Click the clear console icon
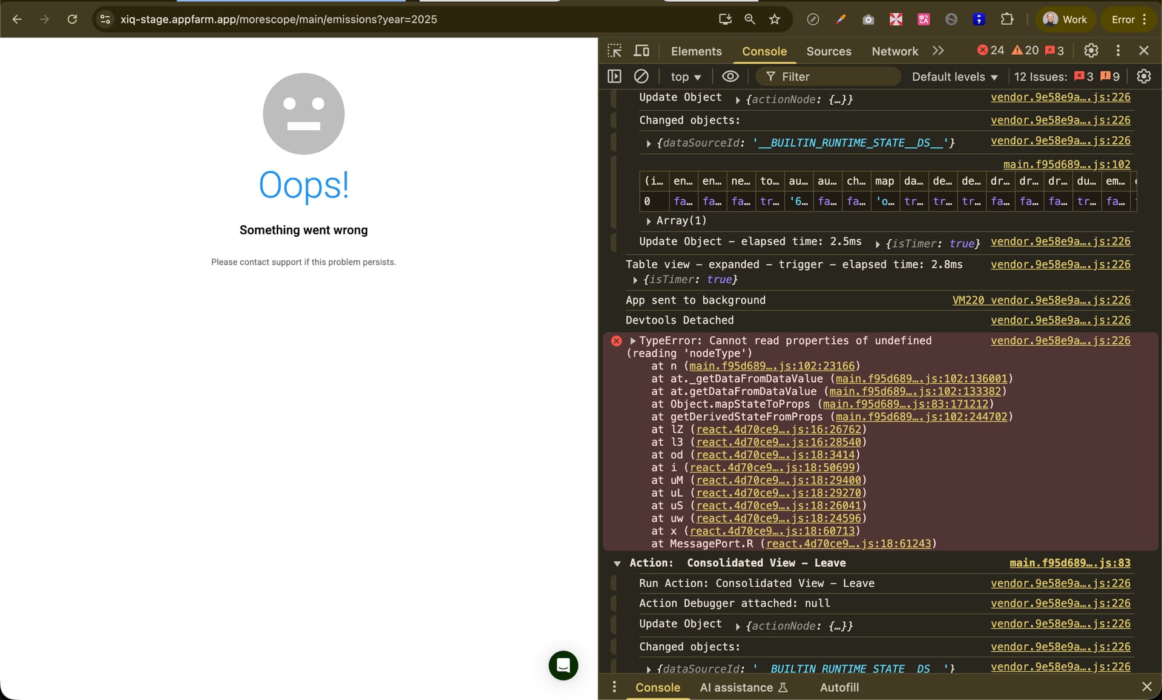Screen dimensions: 1162x700 point(641,76)
